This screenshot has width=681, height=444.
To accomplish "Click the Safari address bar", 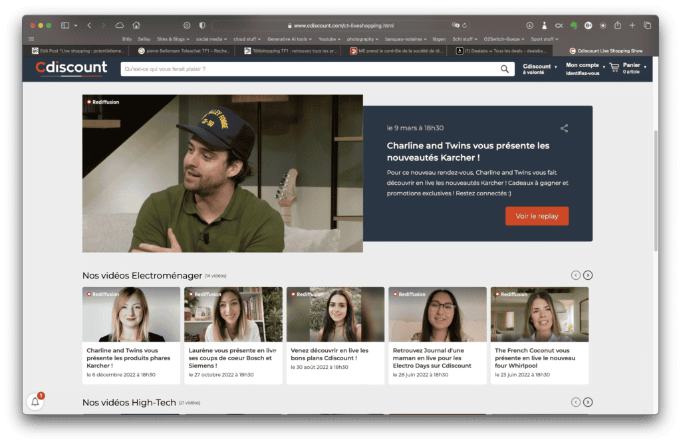I will tap(341, 25).
